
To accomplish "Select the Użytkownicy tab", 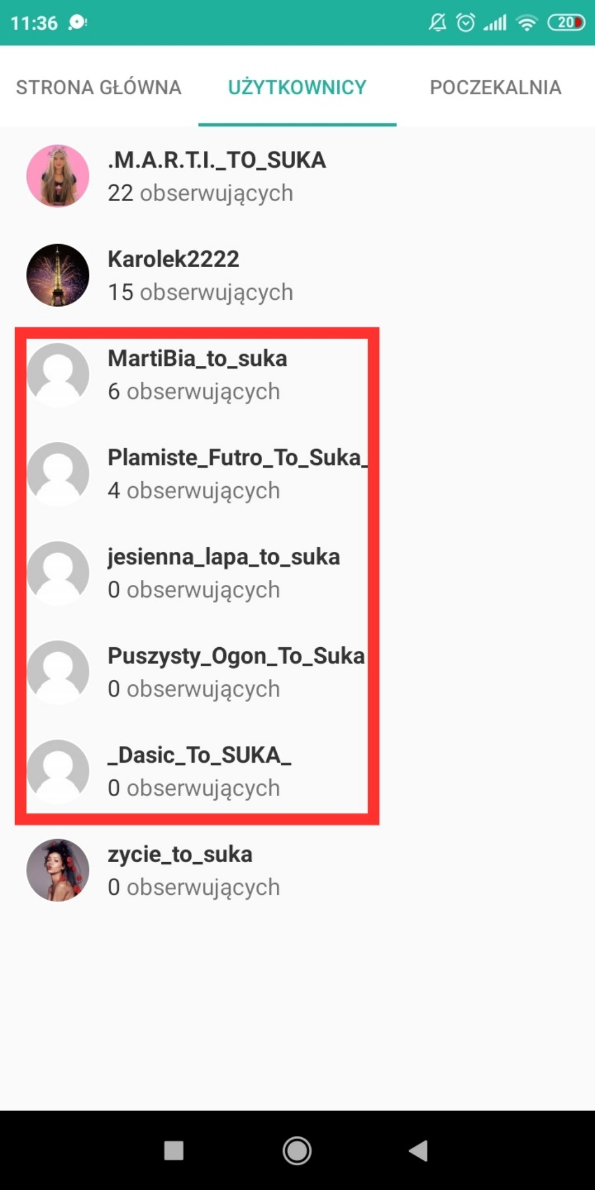I will [x=297, y=87].
